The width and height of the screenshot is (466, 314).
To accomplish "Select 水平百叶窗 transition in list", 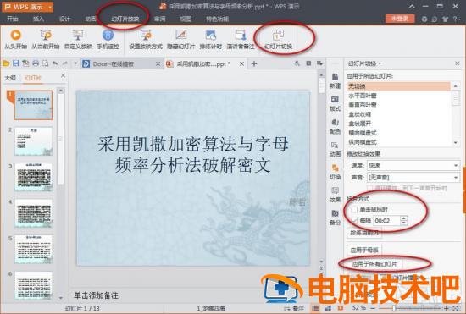I will pyautogui.click(x=398, y=96).
